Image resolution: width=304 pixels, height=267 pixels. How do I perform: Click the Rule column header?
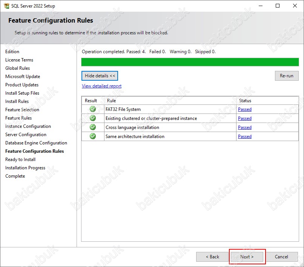(111, 101)
